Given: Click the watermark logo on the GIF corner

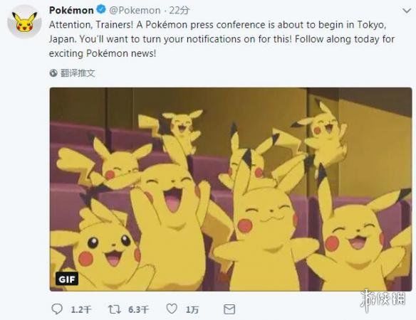Looking at the screenshot, I should [x=383, y=300].
